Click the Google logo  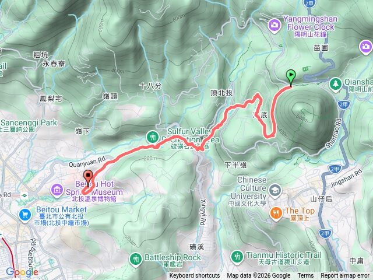point(22,272)
